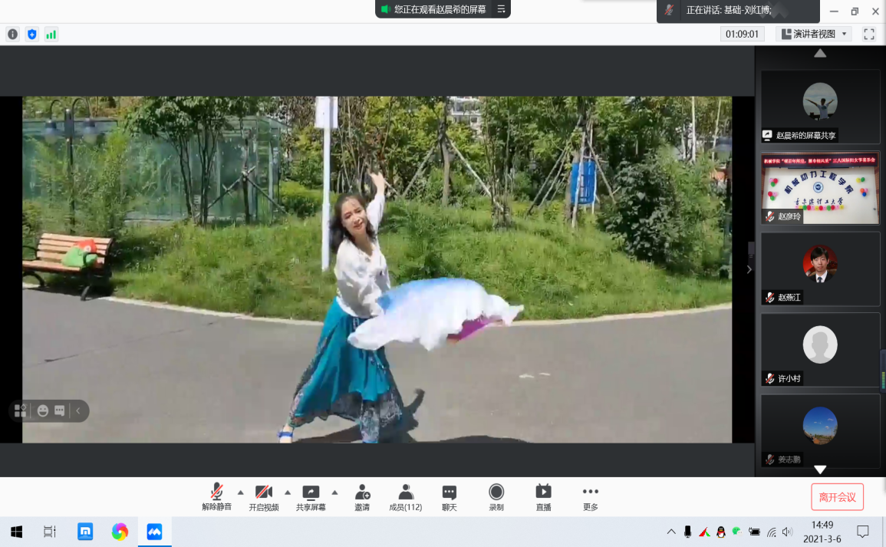Open the audio options arrow beside 解除静音

click(240, 492)
